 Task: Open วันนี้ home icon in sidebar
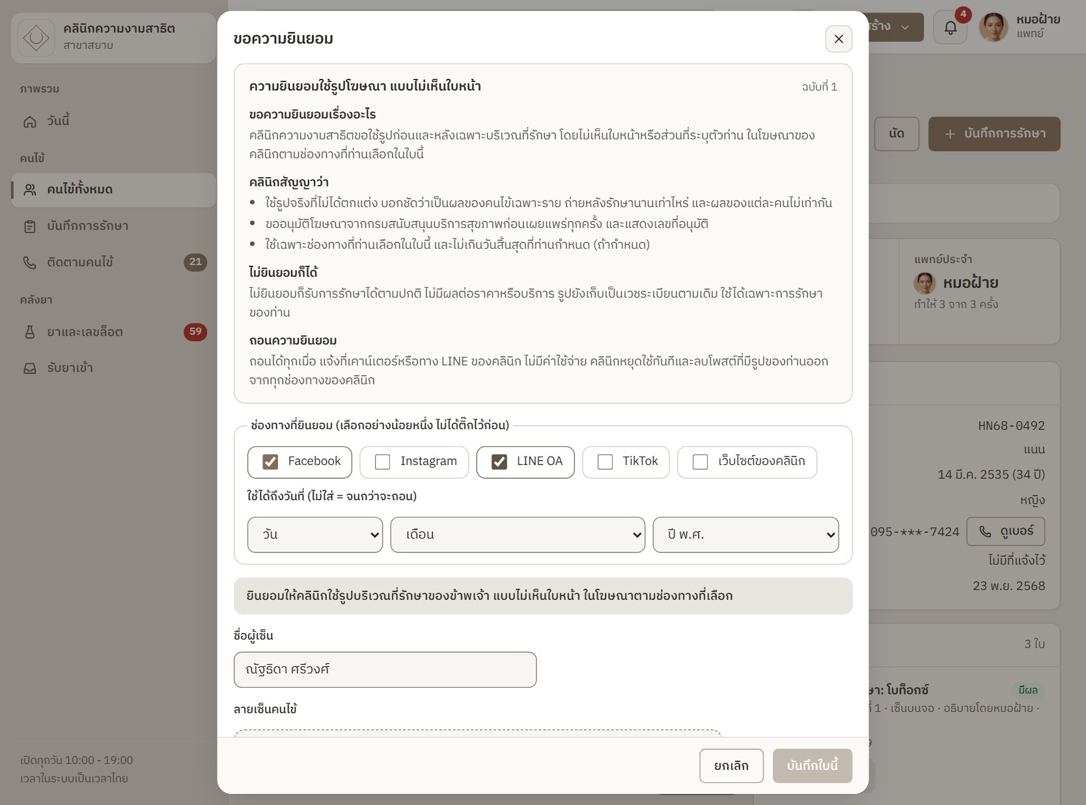(x=30, y=122)
